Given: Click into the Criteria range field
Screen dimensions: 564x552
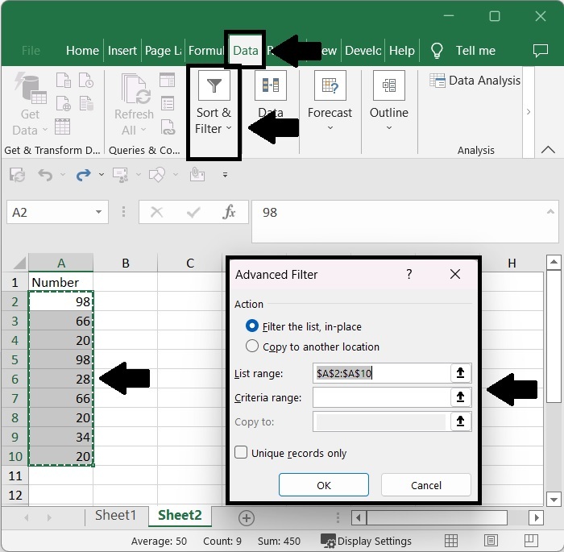Looking at the screenshot, I should click(382, 397).
